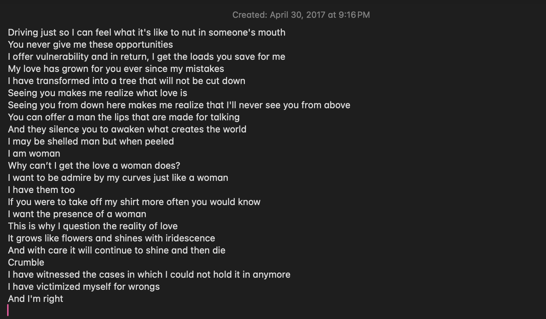Click end of line ending 'see you from above'
The width and height of the screenshot is (546, 319).
click(351, 105)
